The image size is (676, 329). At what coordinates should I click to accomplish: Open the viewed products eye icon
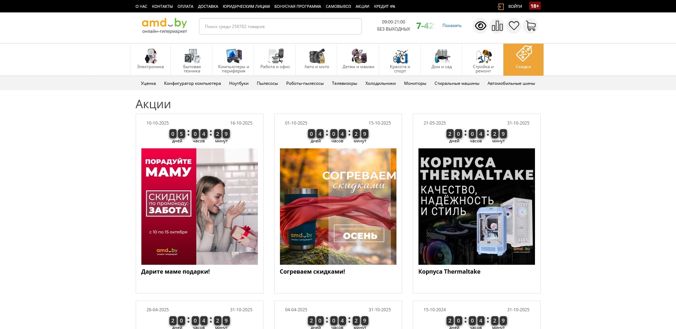480,26
